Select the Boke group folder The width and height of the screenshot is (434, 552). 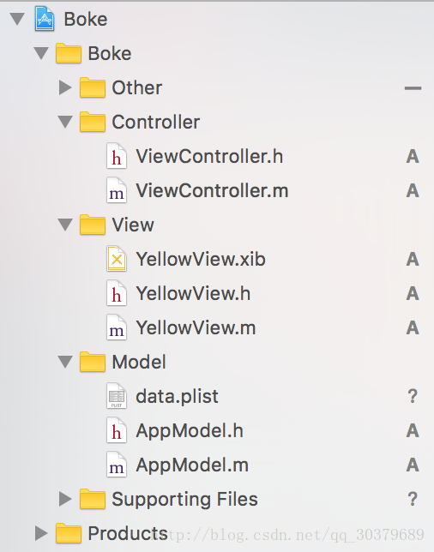(x=110, y=53)
